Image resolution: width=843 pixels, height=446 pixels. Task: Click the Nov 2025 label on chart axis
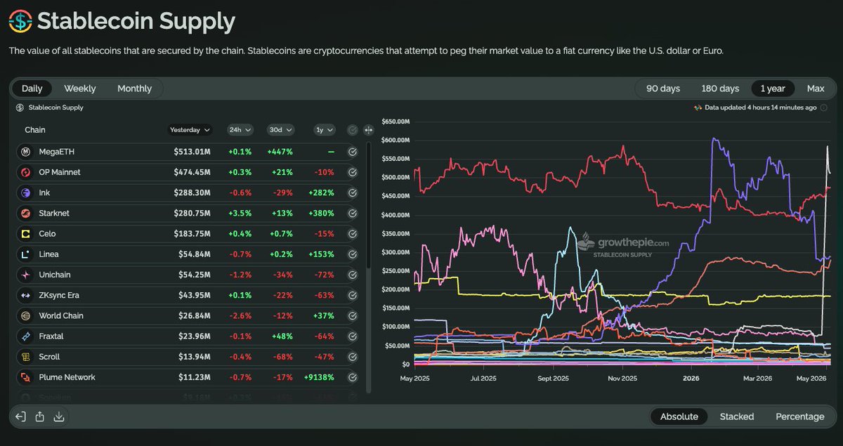(x=622, y=379)
